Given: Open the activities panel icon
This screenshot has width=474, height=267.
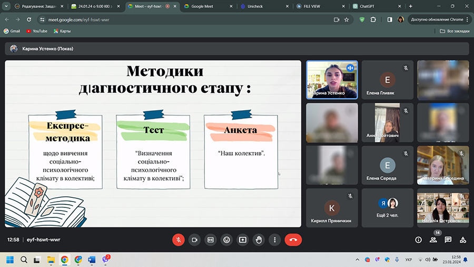Looking at the screenshot, I should [x=463, y=240].
